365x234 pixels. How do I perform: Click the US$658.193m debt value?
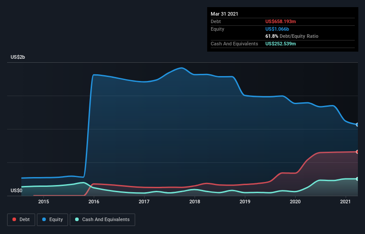pos(281,21)
